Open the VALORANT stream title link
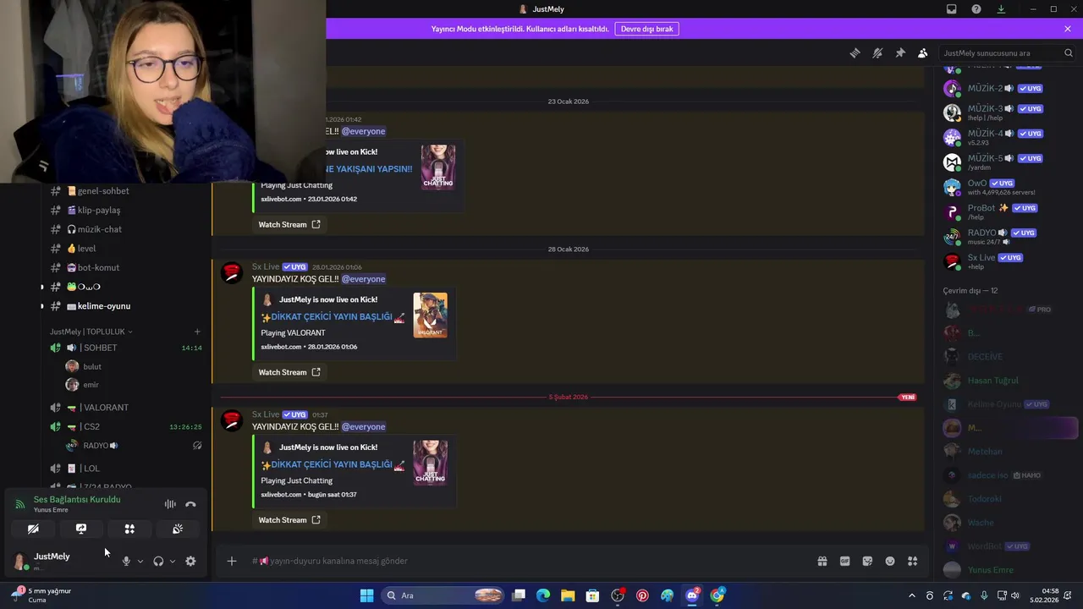 click(x=333, y=316)
